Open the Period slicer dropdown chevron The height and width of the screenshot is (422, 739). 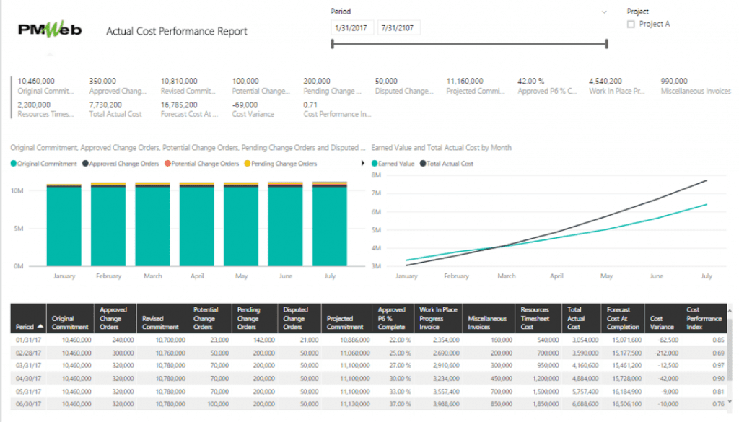pyautogui.click(x=604, y=12)
